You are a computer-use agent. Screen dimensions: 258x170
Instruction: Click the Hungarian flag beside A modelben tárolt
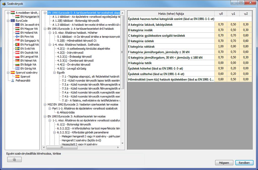coord(13,13)
